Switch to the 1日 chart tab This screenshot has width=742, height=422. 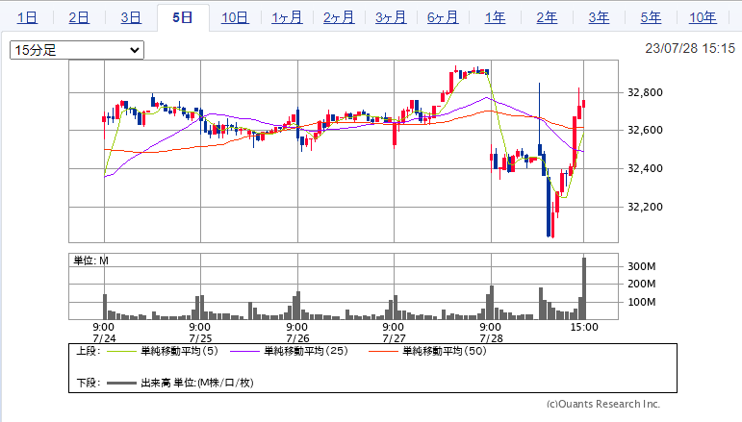pyautogui.click(x=27, y=17)
